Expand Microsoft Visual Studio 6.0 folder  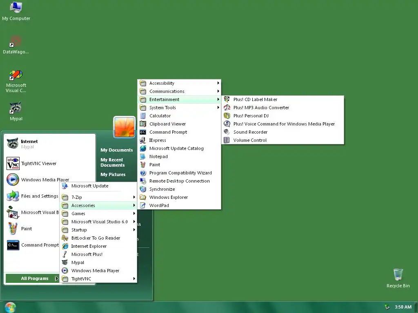[98, 222]
